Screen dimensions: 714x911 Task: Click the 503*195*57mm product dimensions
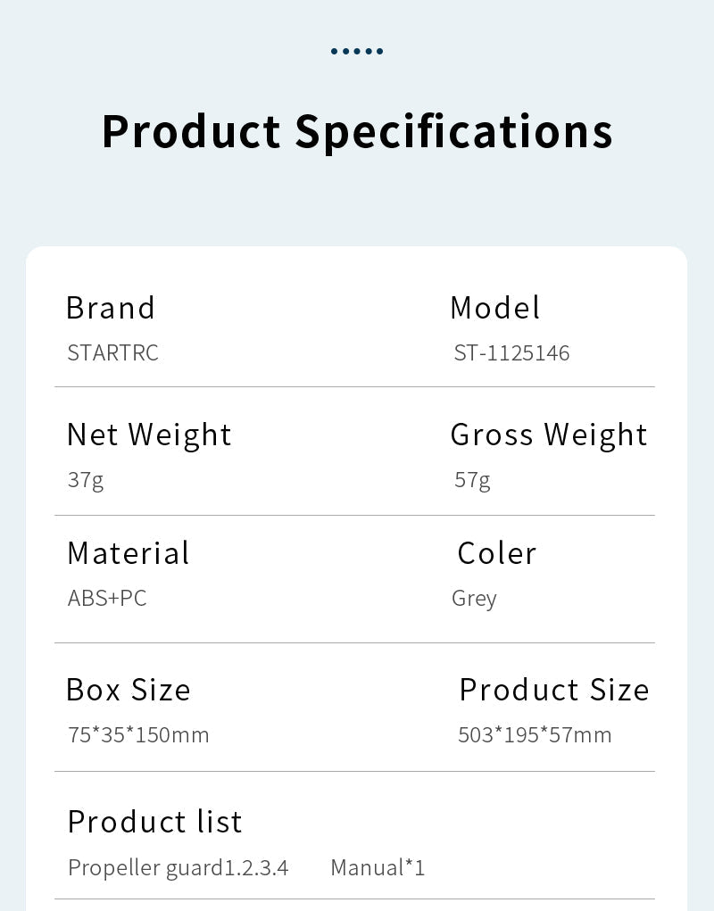click(x=535, y=735)
